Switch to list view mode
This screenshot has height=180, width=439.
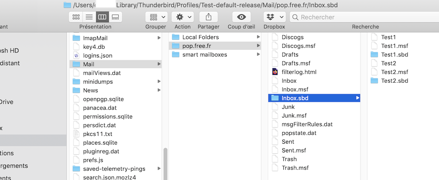pos(89,17)
